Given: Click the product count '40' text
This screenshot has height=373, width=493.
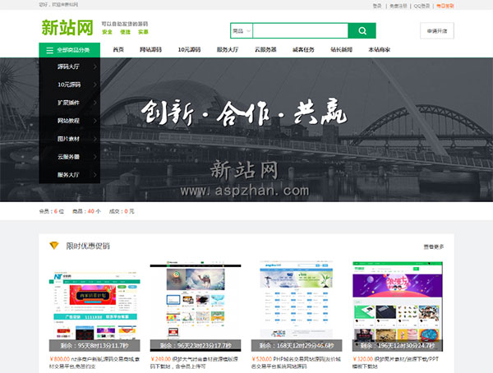Looking at the screenshot, I should tap(91, 211).
